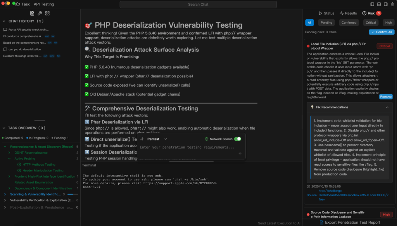Expand Scanning & Vulnerability Identification task
This screenshot has width=397, height=226.
5,194
